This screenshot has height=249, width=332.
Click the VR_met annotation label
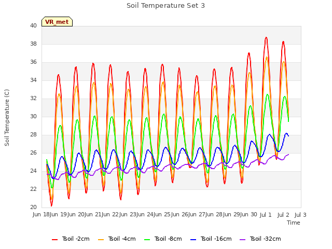coord(57,22)
